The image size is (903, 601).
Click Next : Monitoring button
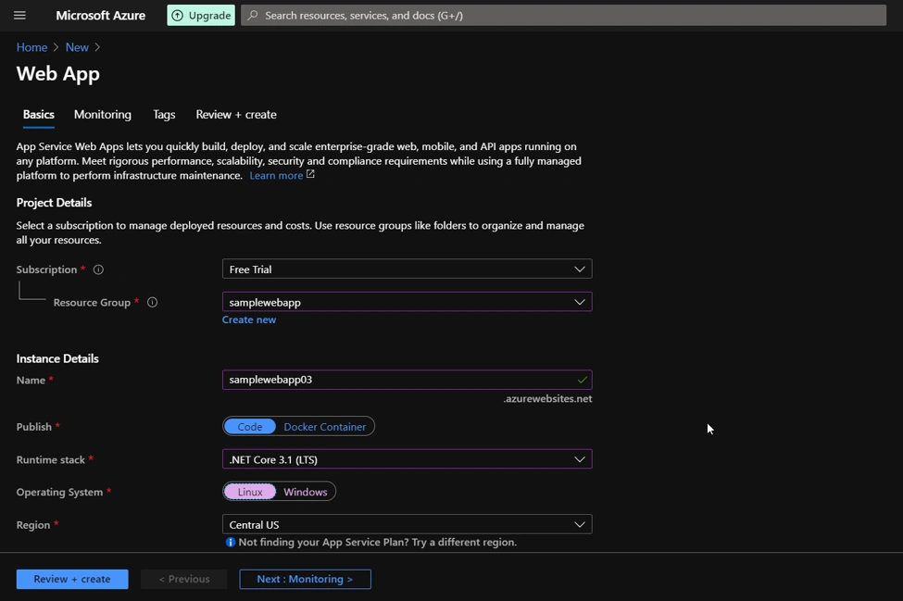(305, 579)
